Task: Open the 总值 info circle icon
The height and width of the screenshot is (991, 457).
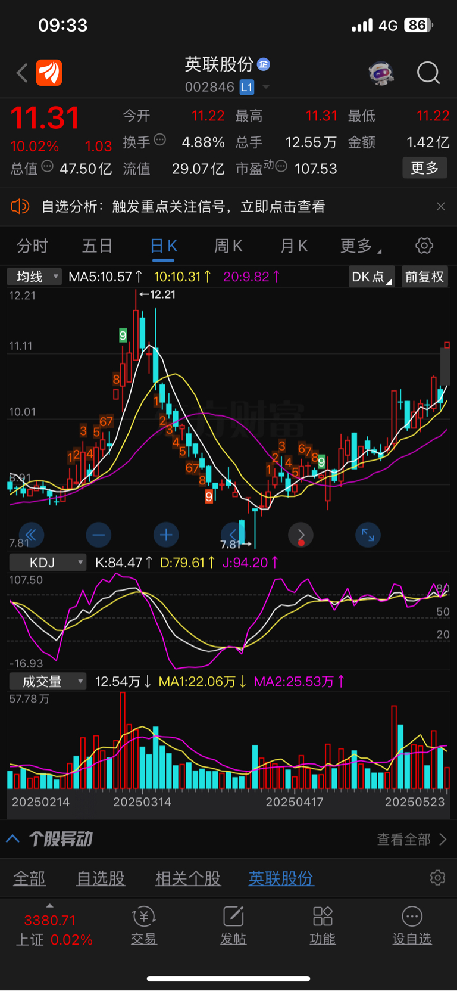Action: [48, 166]
